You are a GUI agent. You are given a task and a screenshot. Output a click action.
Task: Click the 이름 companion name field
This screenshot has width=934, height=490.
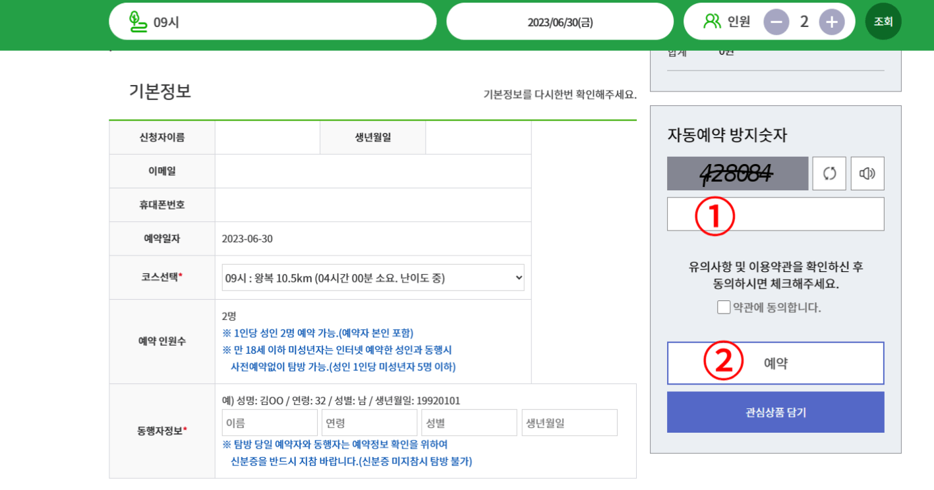[270, 422]
